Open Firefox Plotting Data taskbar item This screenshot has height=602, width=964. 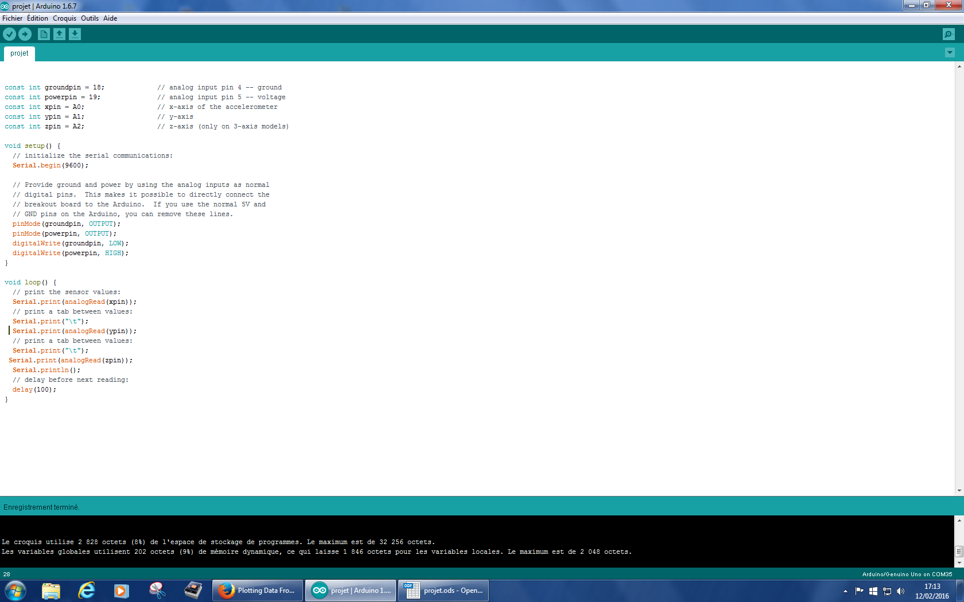(258, 591)
